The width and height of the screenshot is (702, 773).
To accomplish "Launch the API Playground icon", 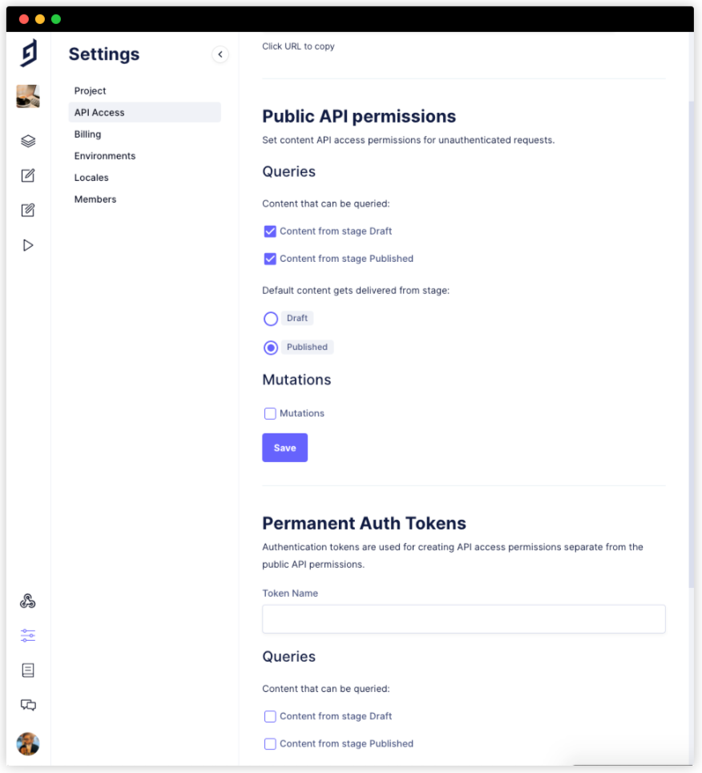I will pos(28,245).
